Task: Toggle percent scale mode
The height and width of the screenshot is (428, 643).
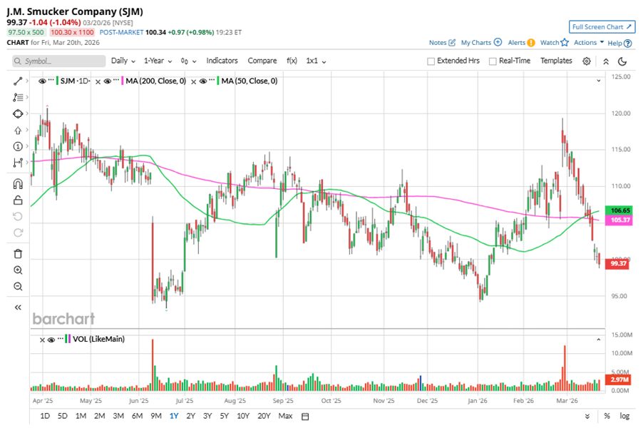Action: point(607,416)
